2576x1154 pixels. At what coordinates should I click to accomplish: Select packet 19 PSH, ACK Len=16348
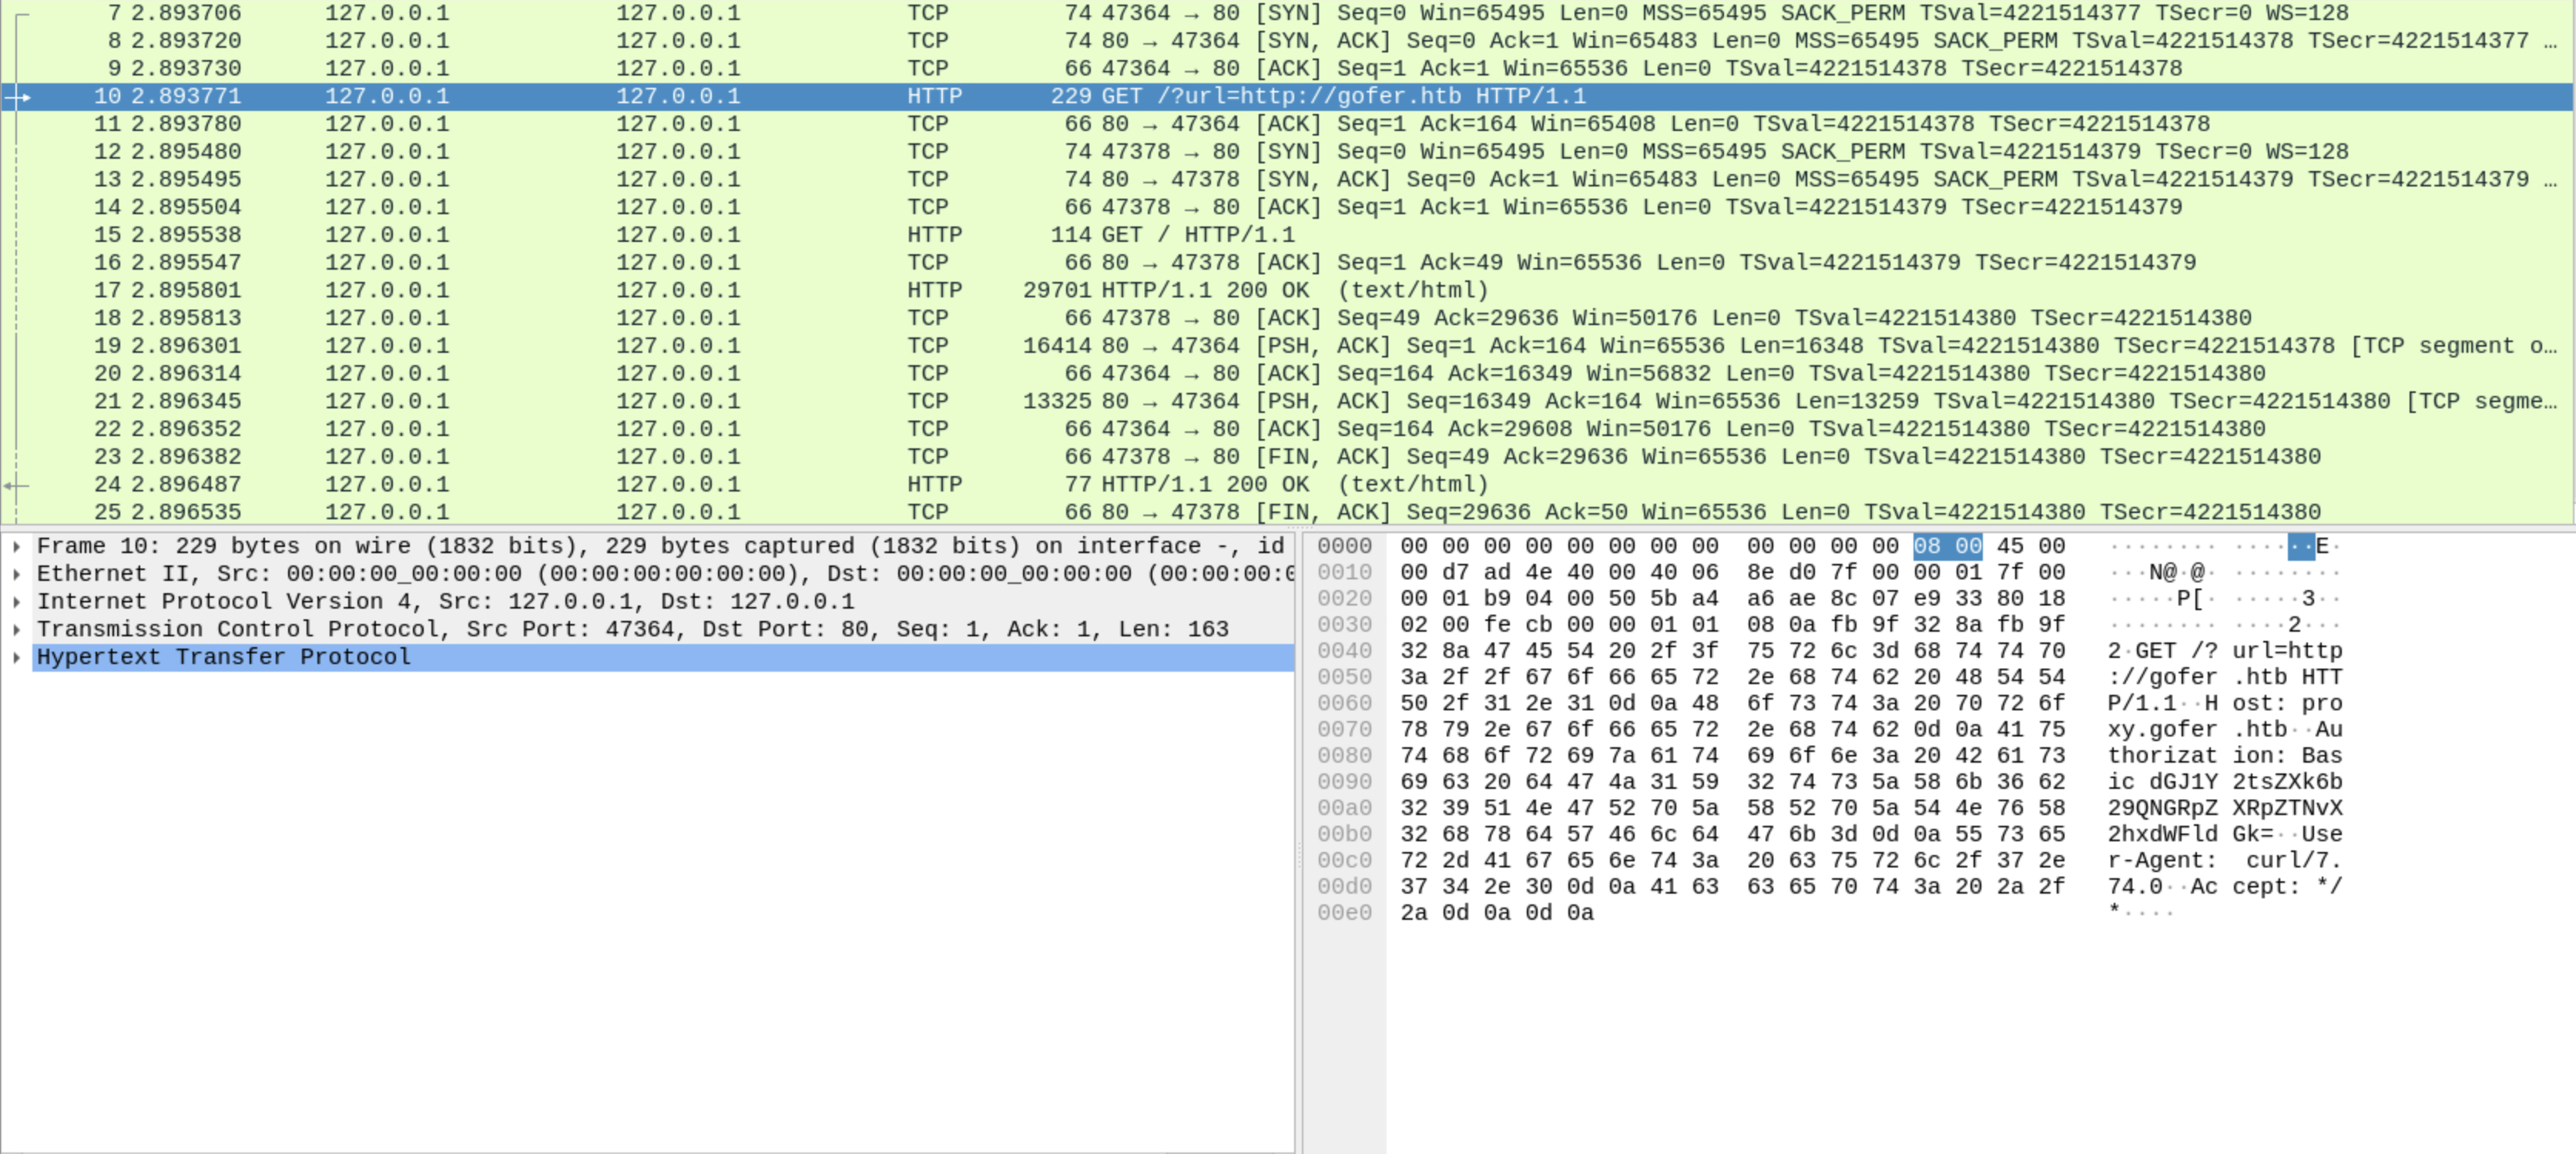pos(1287,346)
